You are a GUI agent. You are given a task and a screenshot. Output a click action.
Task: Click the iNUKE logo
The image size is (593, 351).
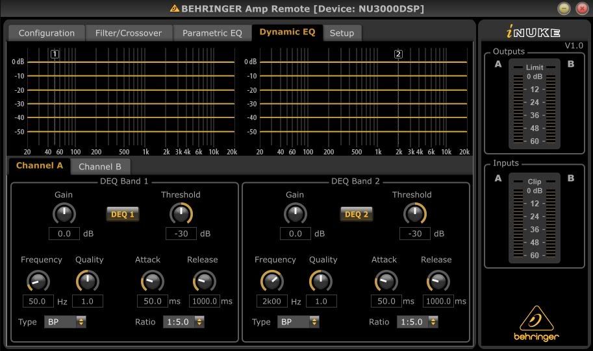coord(533,31)
